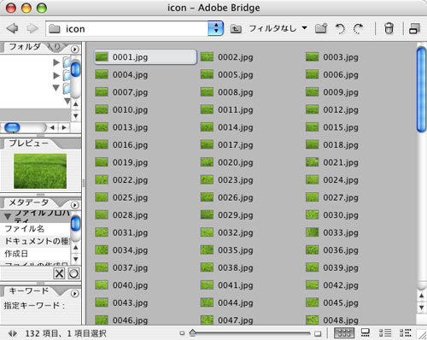Apply metadata changes with circle button
Viewport: 427px width, 340px height.
(73, 273)
